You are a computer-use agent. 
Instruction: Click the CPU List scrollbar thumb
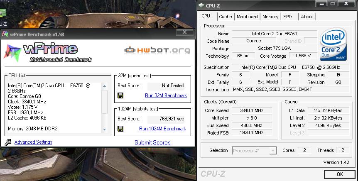pos(104,102)
